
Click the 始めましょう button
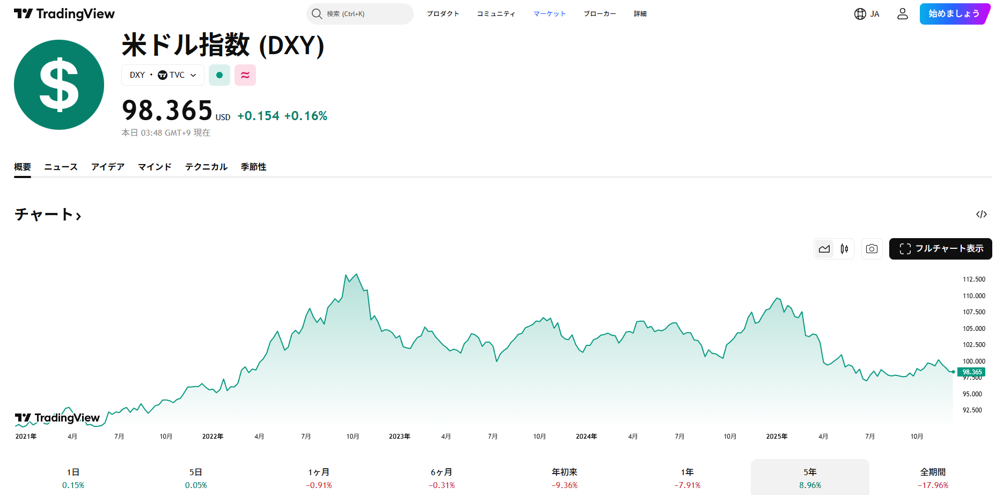[954, 14]
